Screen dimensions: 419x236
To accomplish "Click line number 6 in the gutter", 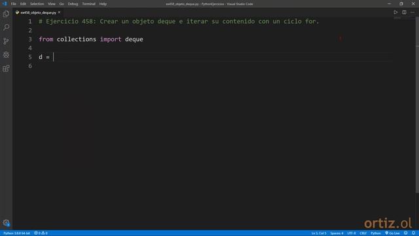I will pos(30,66).
